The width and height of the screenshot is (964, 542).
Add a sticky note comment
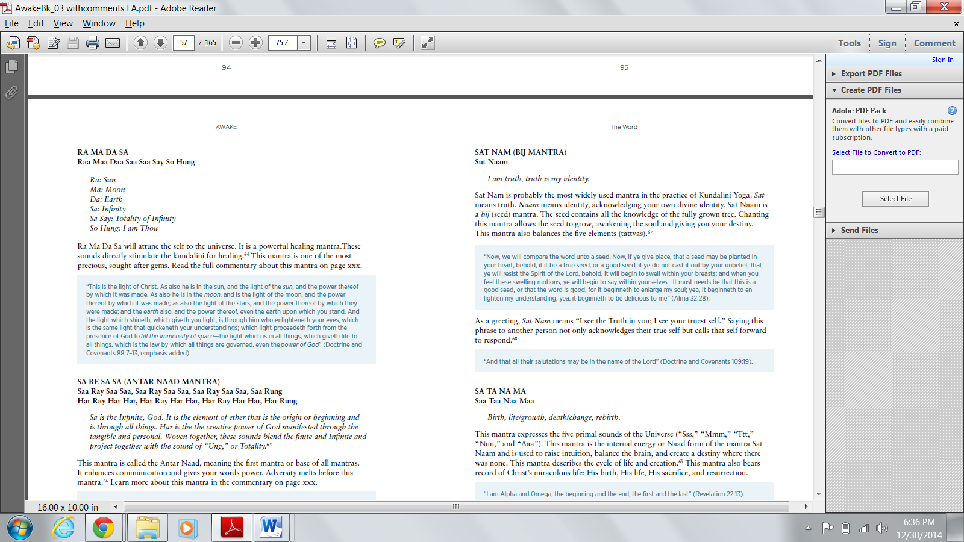tap(379, 43)
